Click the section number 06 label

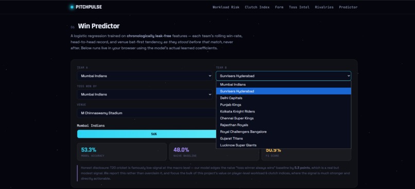click(73, 27)
